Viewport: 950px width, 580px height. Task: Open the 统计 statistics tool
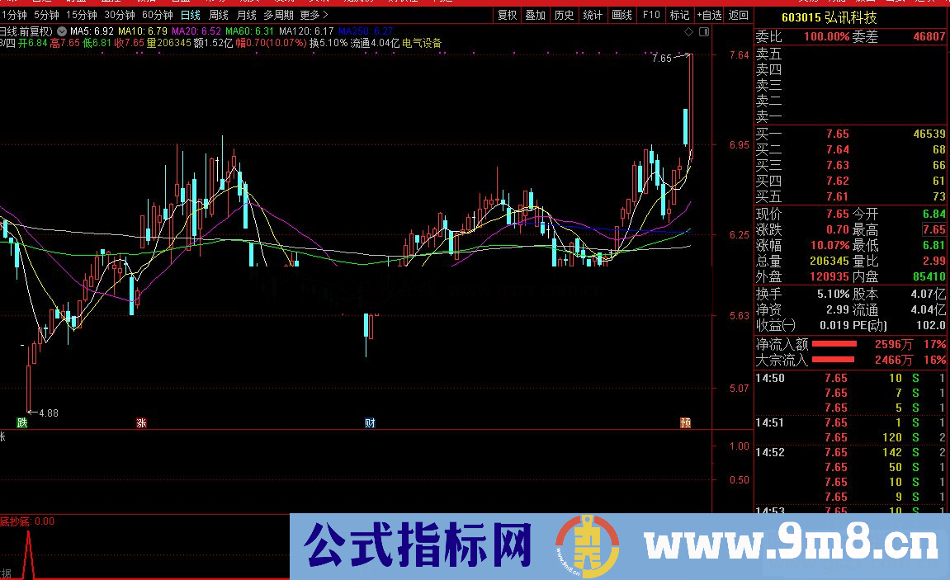tap(593, 14)
